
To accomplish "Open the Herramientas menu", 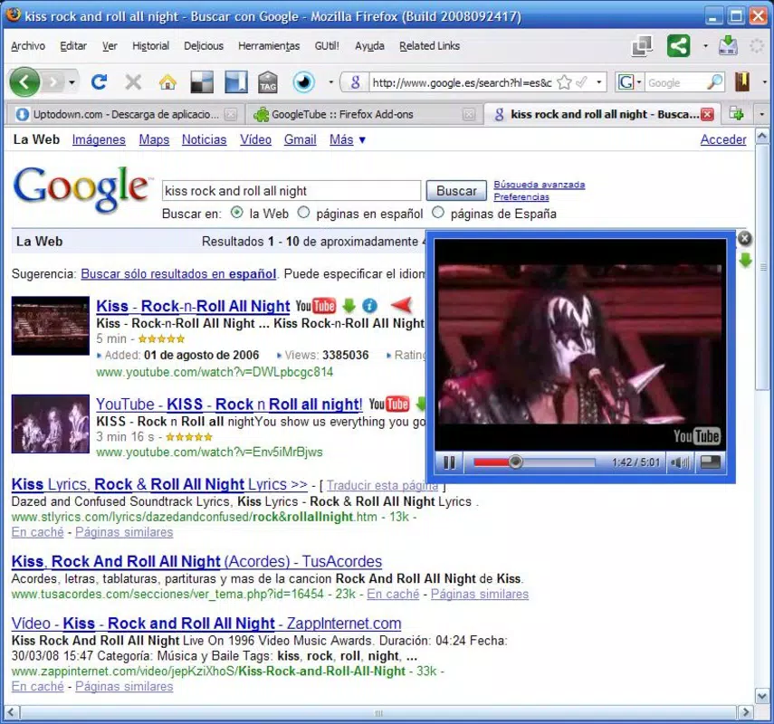I will point(269,46).
